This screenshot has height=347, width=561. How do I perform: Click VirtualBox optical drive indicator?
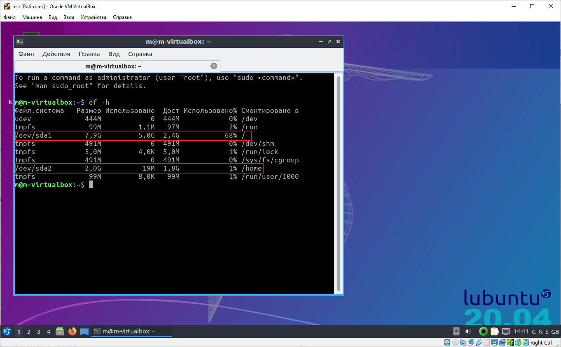455,342
